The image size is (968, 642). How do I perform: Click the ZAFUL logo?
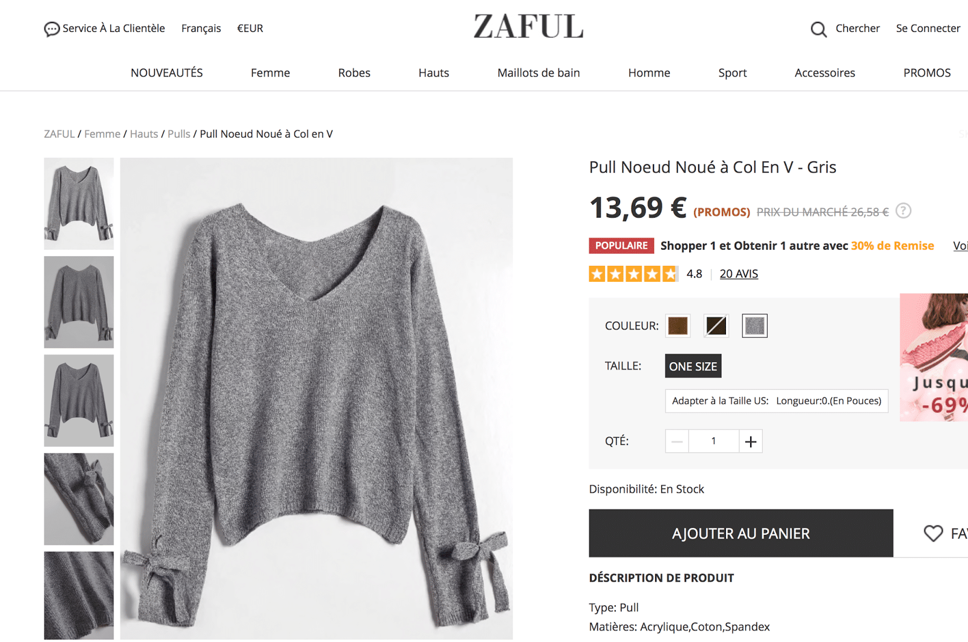coord(529,27)
